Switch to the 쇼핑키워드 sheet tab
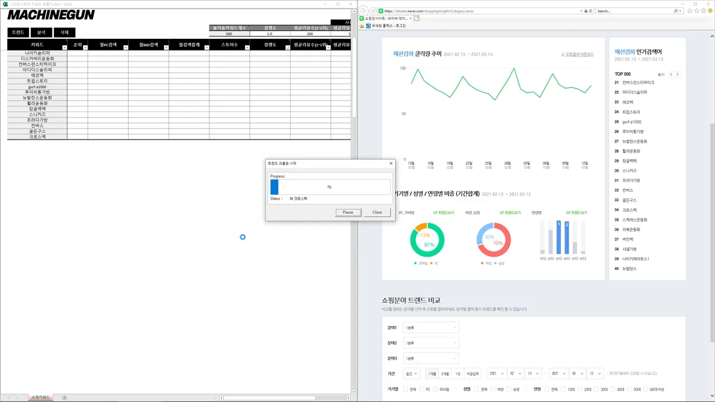 click(x=41, y=397)
